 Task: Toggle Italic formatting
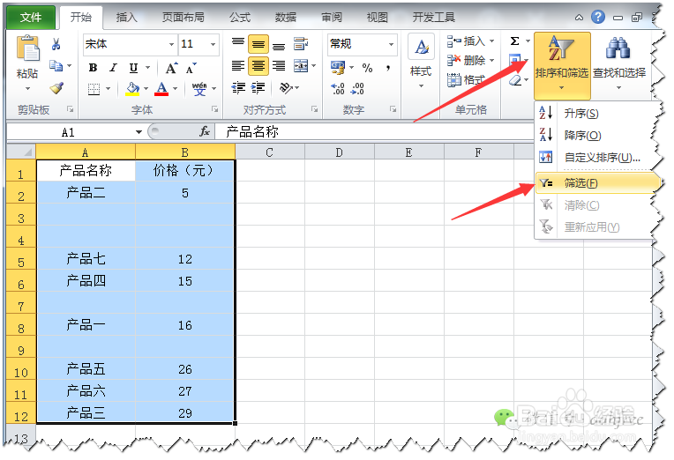click(x=114, y=68)
